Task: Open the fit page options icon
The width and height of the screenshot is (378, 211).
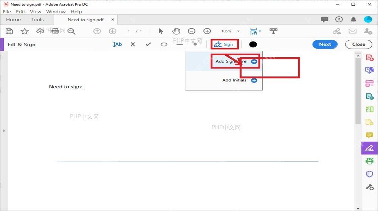Action: pos(253,31)
